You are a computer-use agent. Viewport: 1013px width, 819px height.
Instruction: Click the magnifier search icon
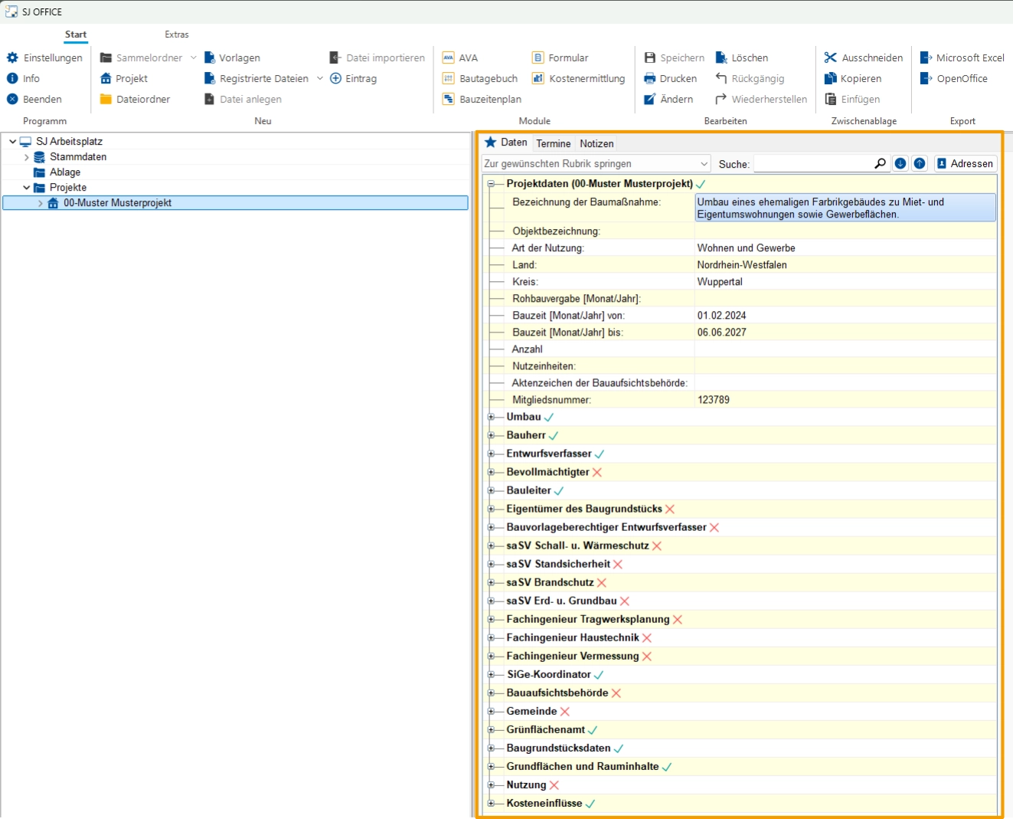(x=880, y=163)
